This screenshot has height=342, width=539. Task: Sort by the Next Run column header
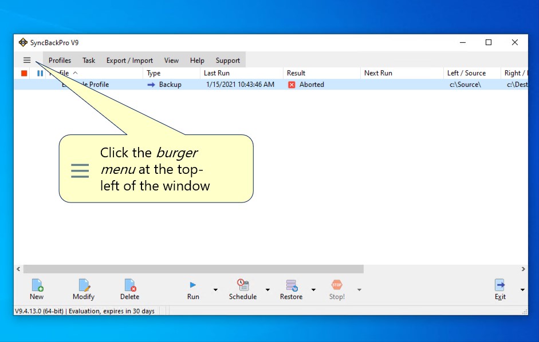pyautogui.click(x=402, y=73)
